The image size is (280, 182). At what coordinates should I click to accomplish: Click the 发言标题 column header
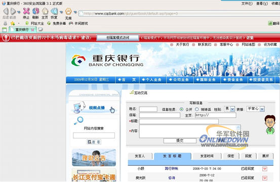point(172,156)
